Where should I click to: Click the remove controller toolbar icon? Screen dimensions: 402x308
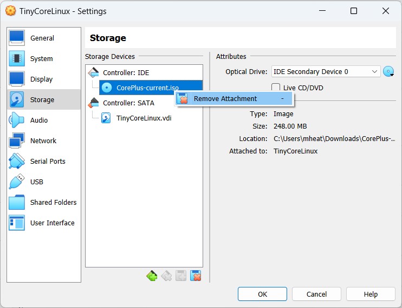pos(167,276)
